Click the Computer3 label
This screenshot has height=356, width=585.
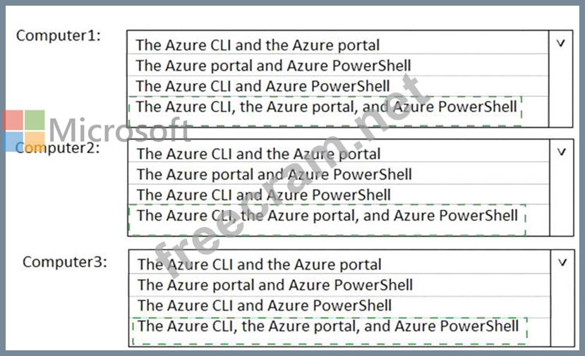(x=65, y=262)
